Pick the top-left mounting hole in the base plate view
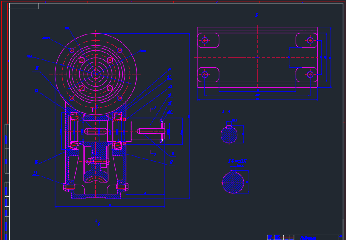Image resolution: width=346 pixels, height=240 pixels. coord(205,40)
